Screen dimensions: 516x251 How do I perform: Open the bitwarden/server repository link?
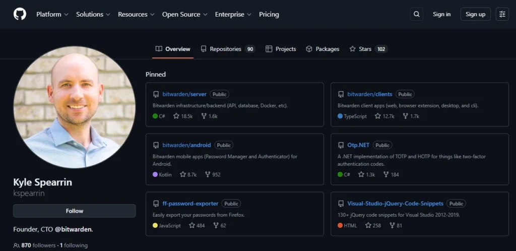pos(184,94)
